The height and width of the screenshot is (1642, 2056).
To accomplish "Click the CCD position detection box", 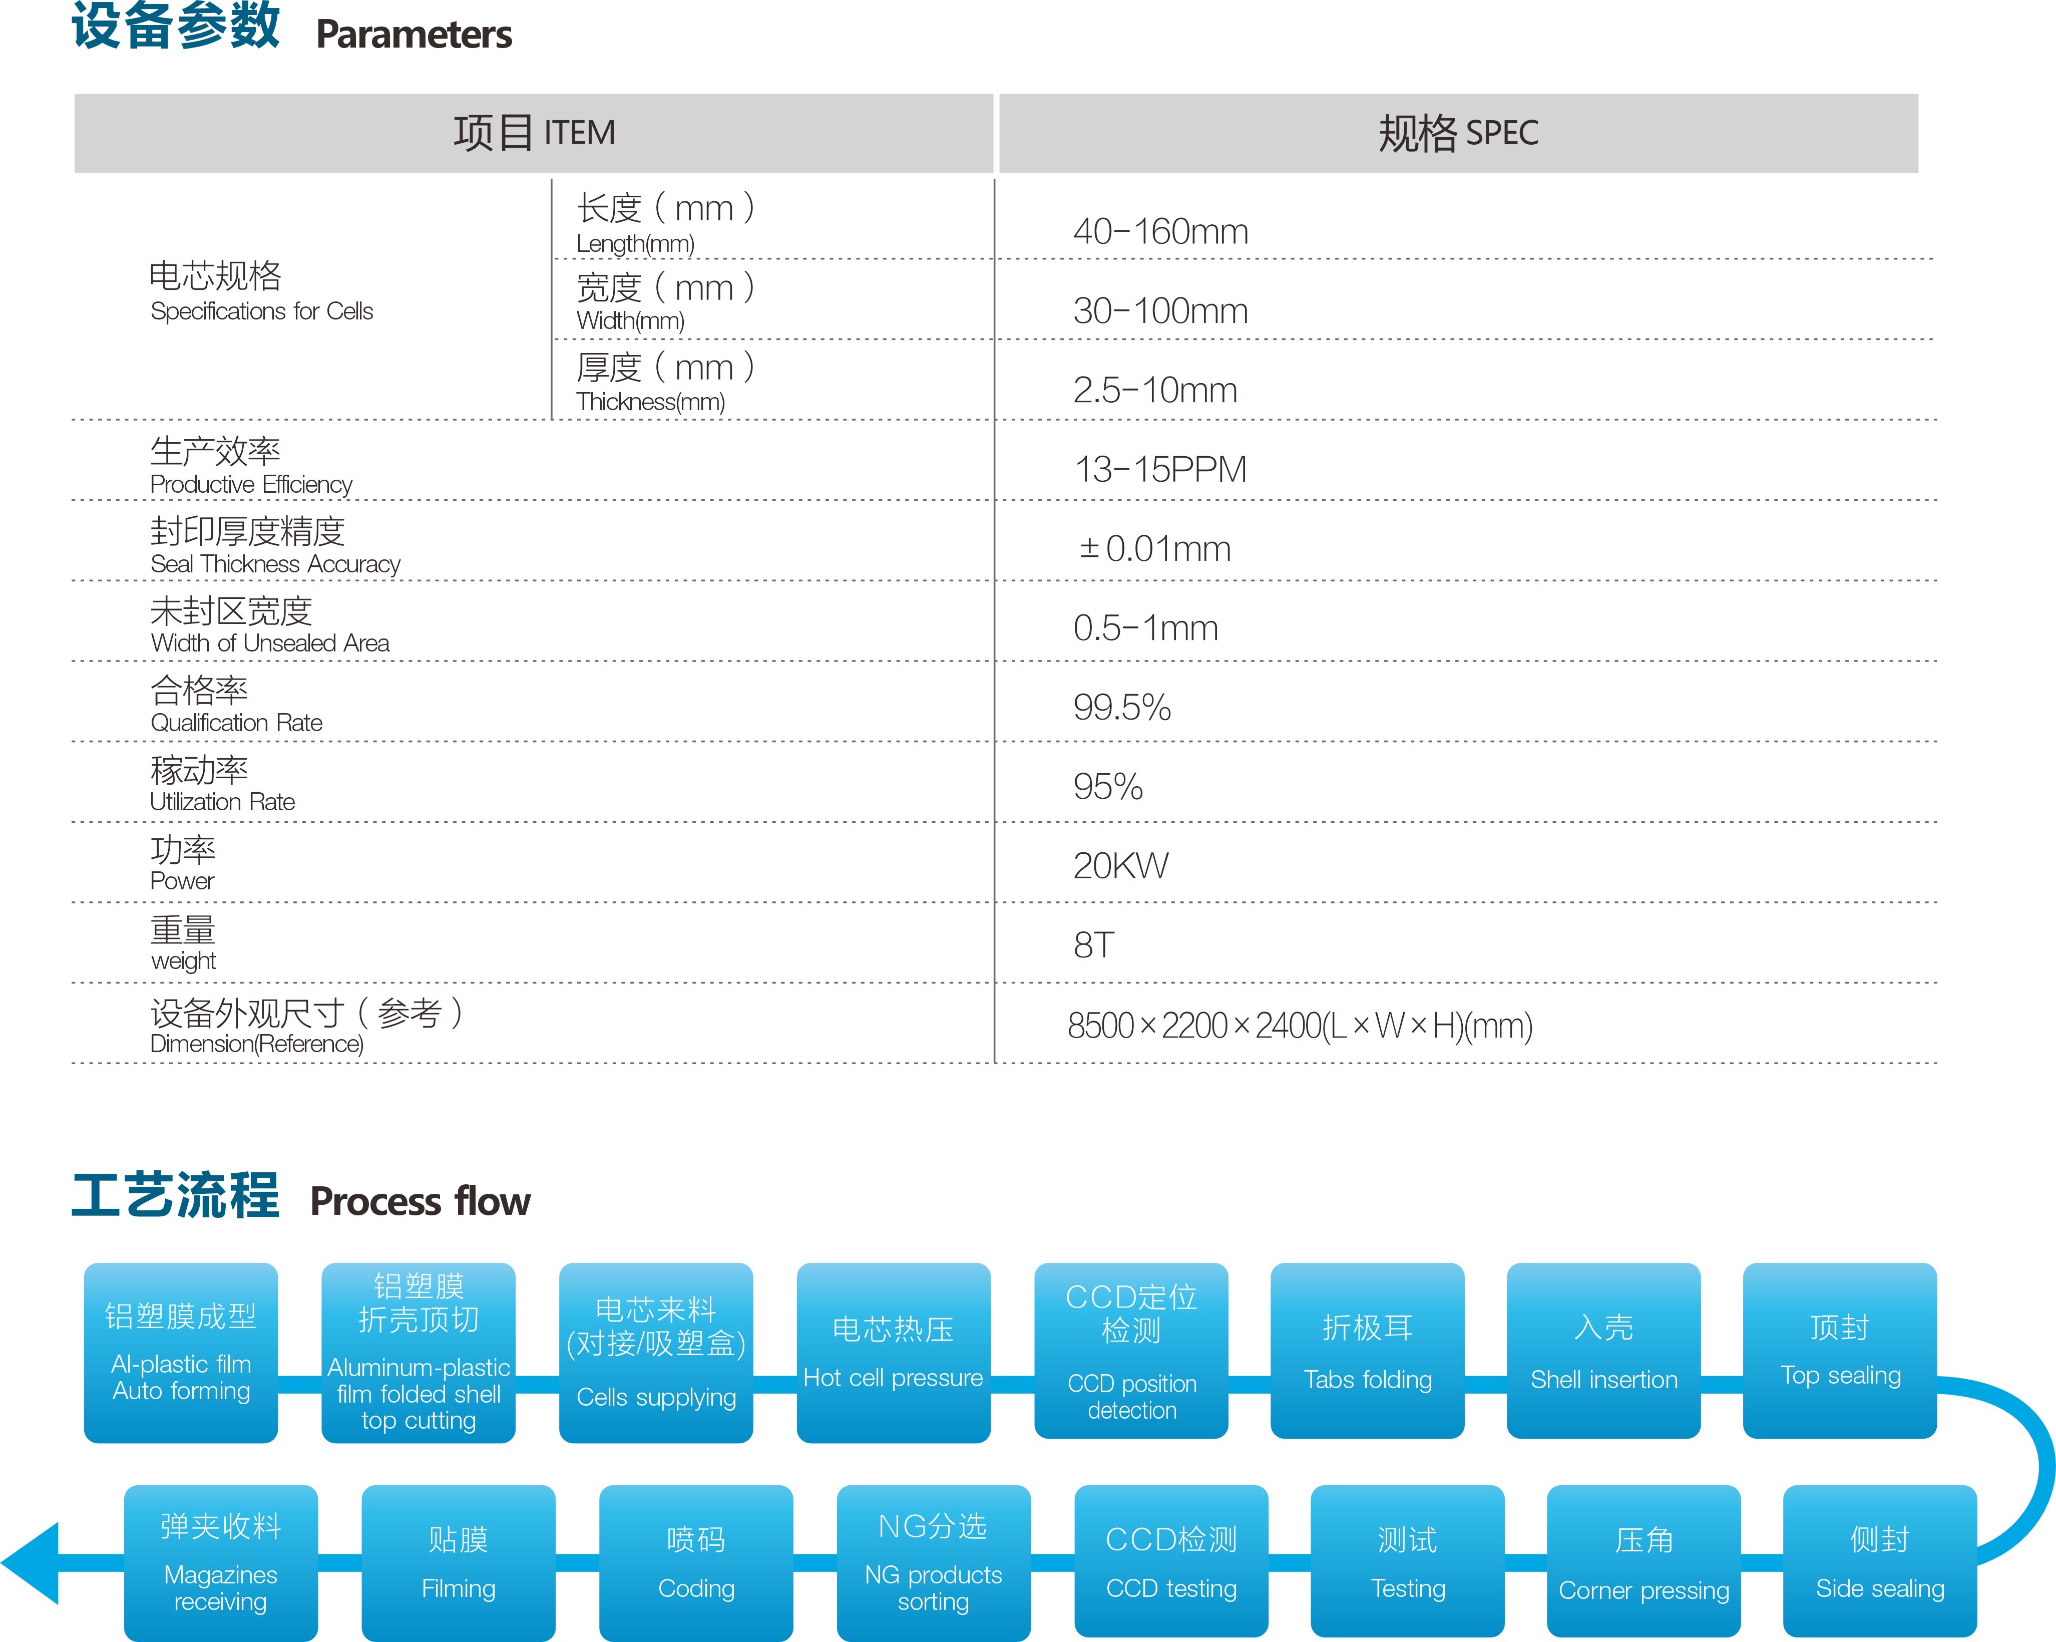I will [1131, 1350].
